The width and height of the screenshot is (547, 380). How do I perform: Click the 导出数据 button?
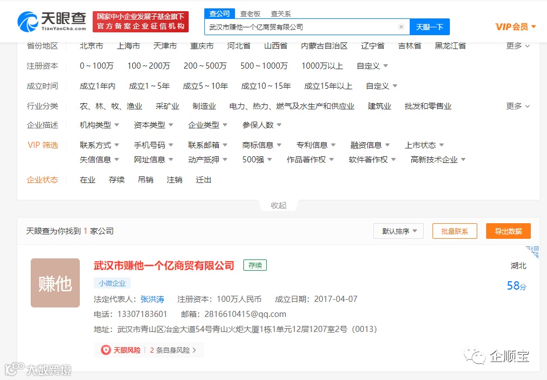point(508,231)
